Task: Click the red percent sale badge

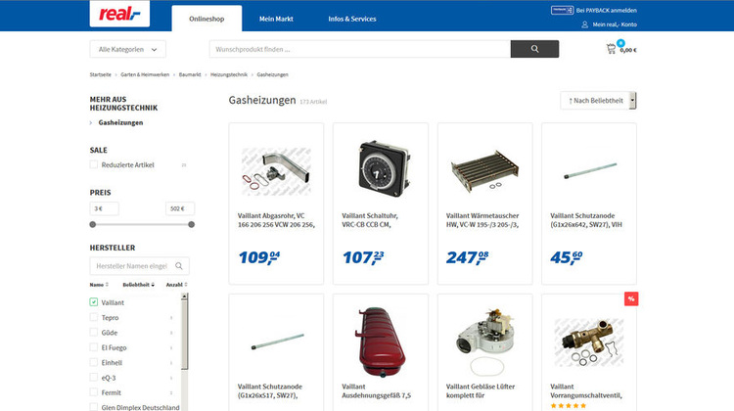Action: point(631,298)
